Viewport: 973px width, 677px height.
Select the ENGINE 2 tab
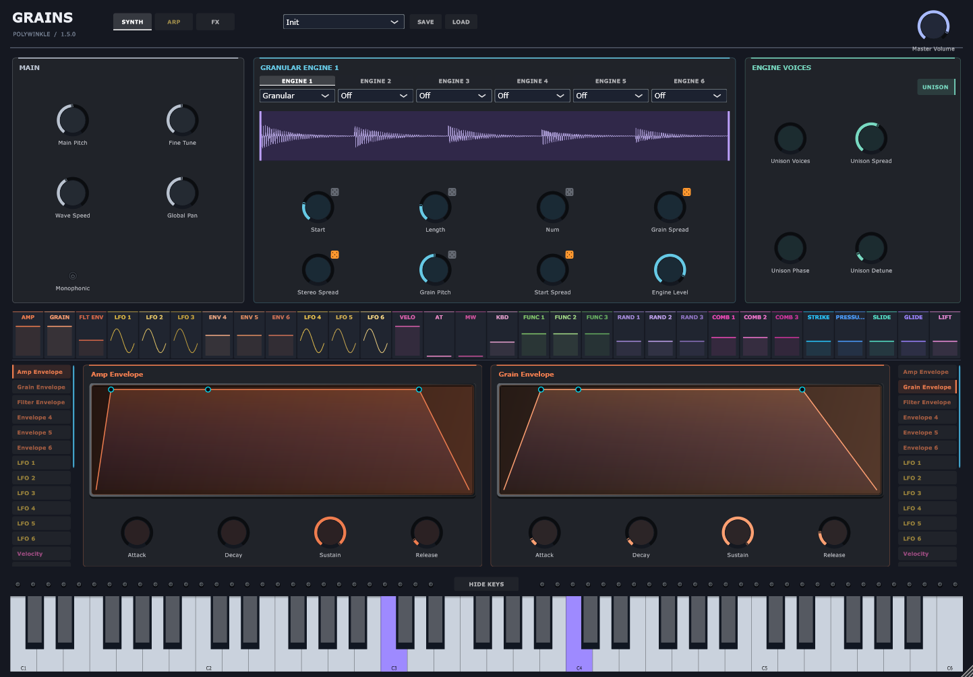tap(376, 81)
